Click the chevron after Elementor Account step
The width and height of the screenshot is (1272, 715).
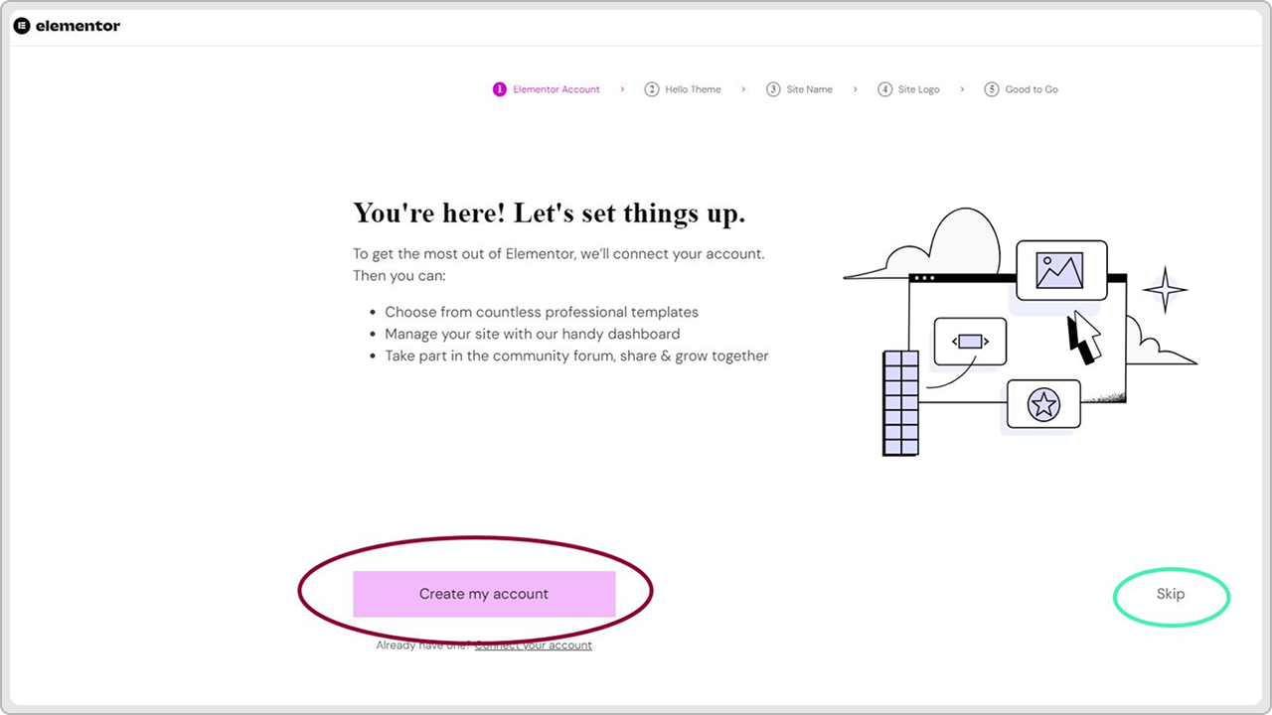click(x=622, y=88)
